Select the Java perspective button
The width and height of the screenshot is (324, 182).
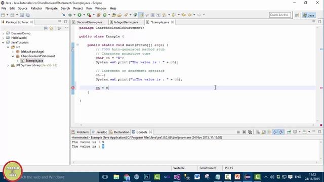point(309,15)
